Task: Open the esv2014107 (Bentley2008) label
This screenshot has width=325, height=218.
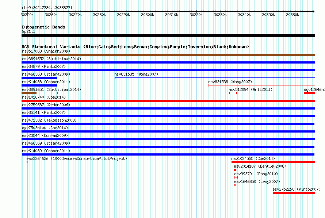Action: [260, 166]
